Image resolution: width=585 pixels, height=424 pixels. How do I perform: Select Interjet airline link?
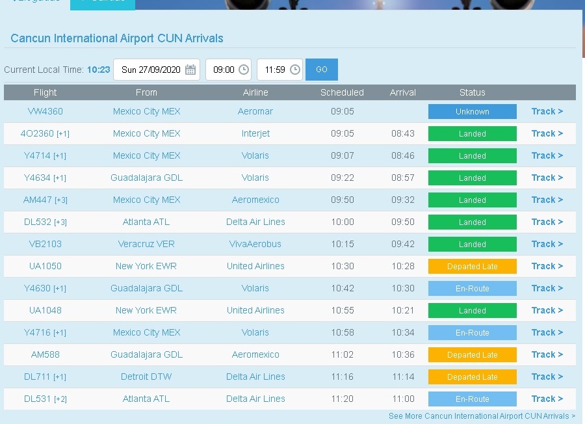point(255,133)
